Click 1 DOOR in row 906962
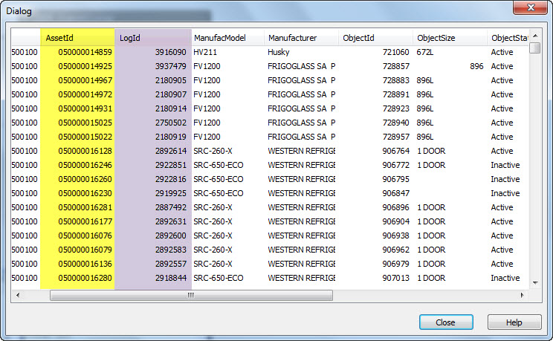 431,250
